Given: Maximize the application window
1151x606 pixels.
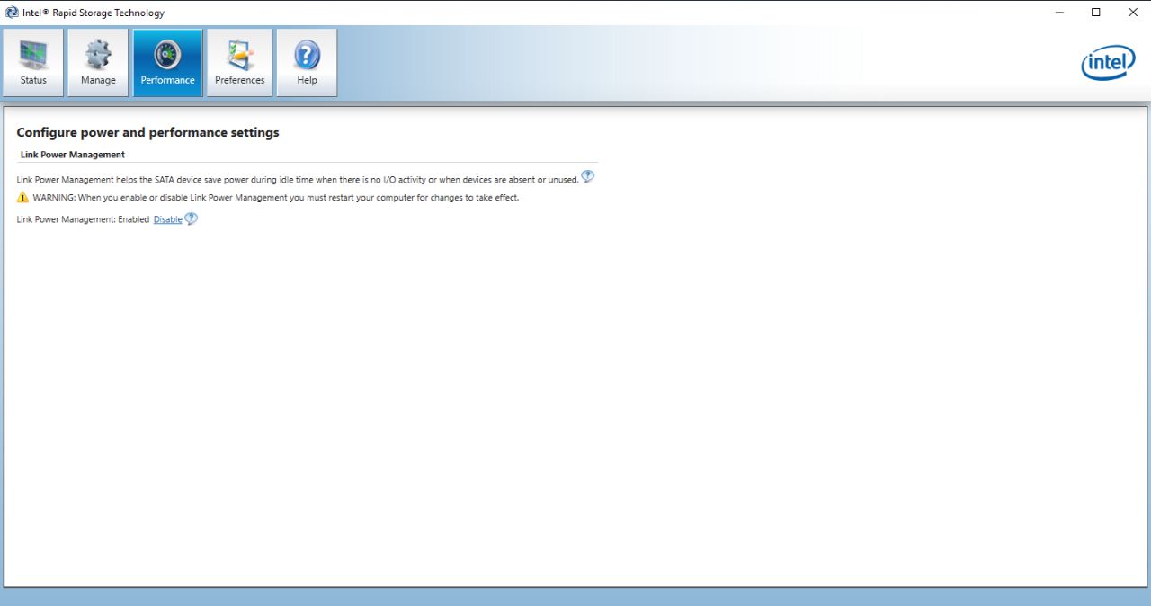Looking at the screenshot, I should point(1095,13).
